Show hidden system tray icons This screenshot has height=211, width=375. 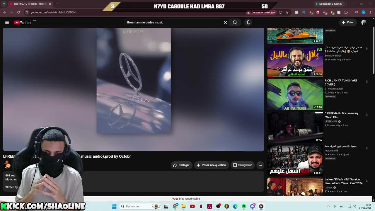point(328,206)
